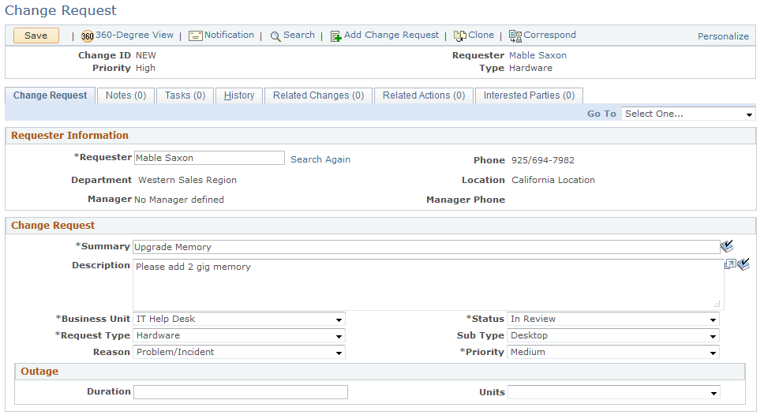The height and width of the screenshot is (415, 764).
Task: Click Change ID value NEW
Action: click(146, 55)
